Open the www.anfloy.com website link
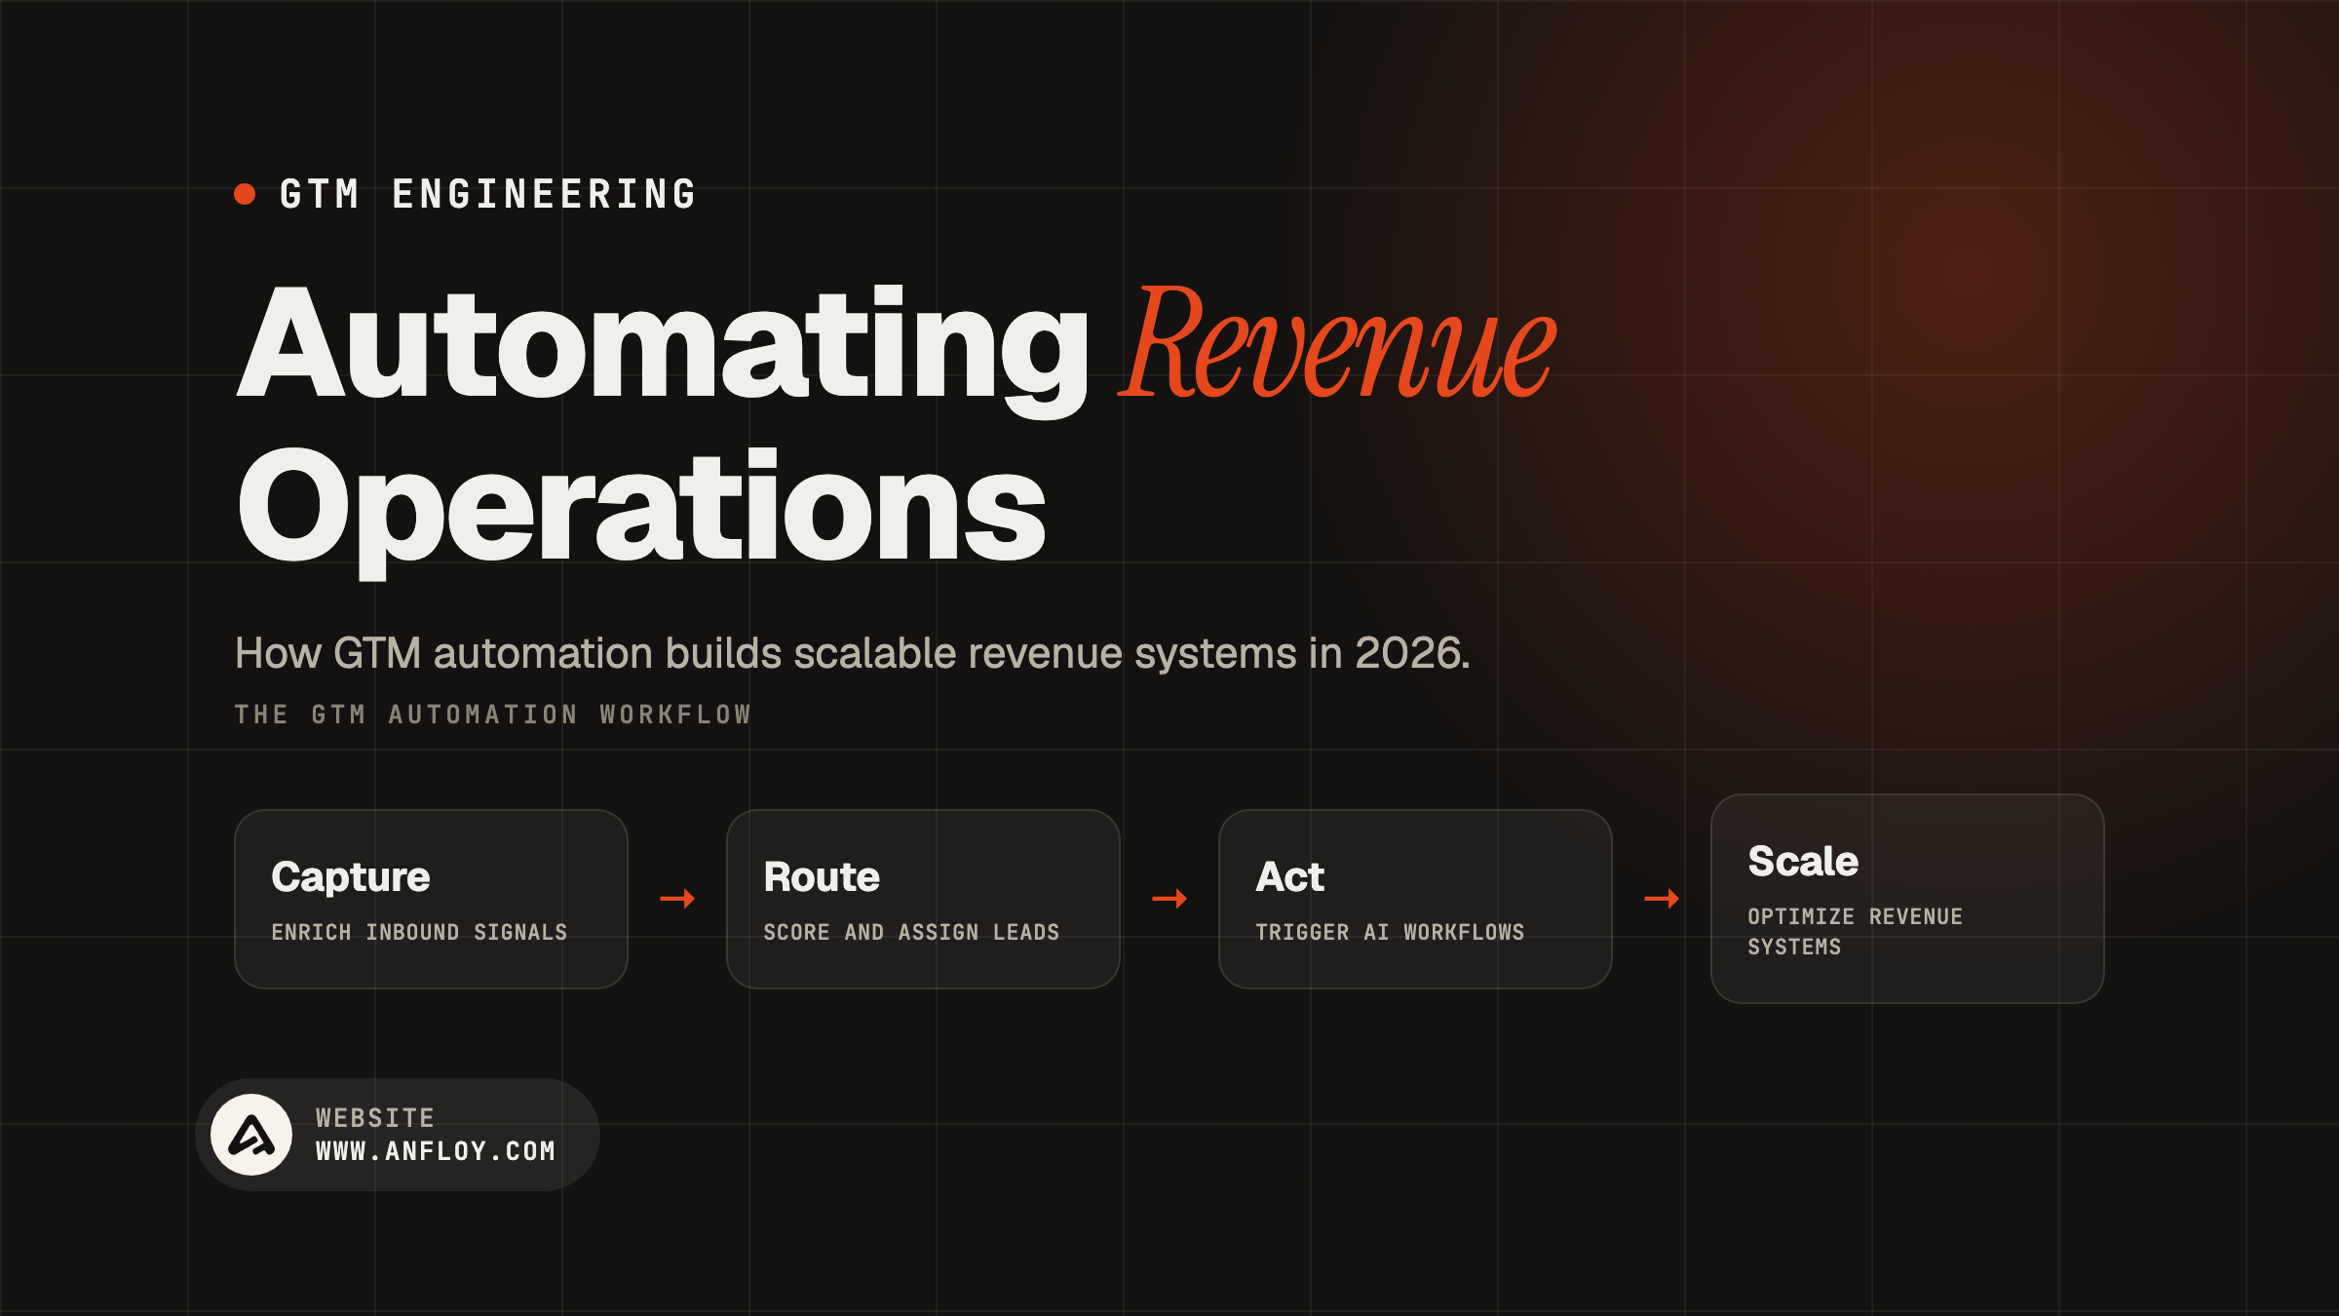 click(x=436, y=1152)
